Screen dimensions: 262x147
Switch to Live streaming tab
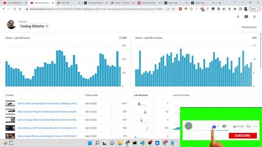15,3
